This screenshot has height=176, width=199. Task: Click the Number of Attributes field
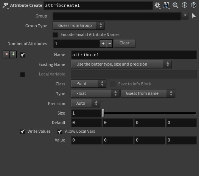click(x=77, y=44)
